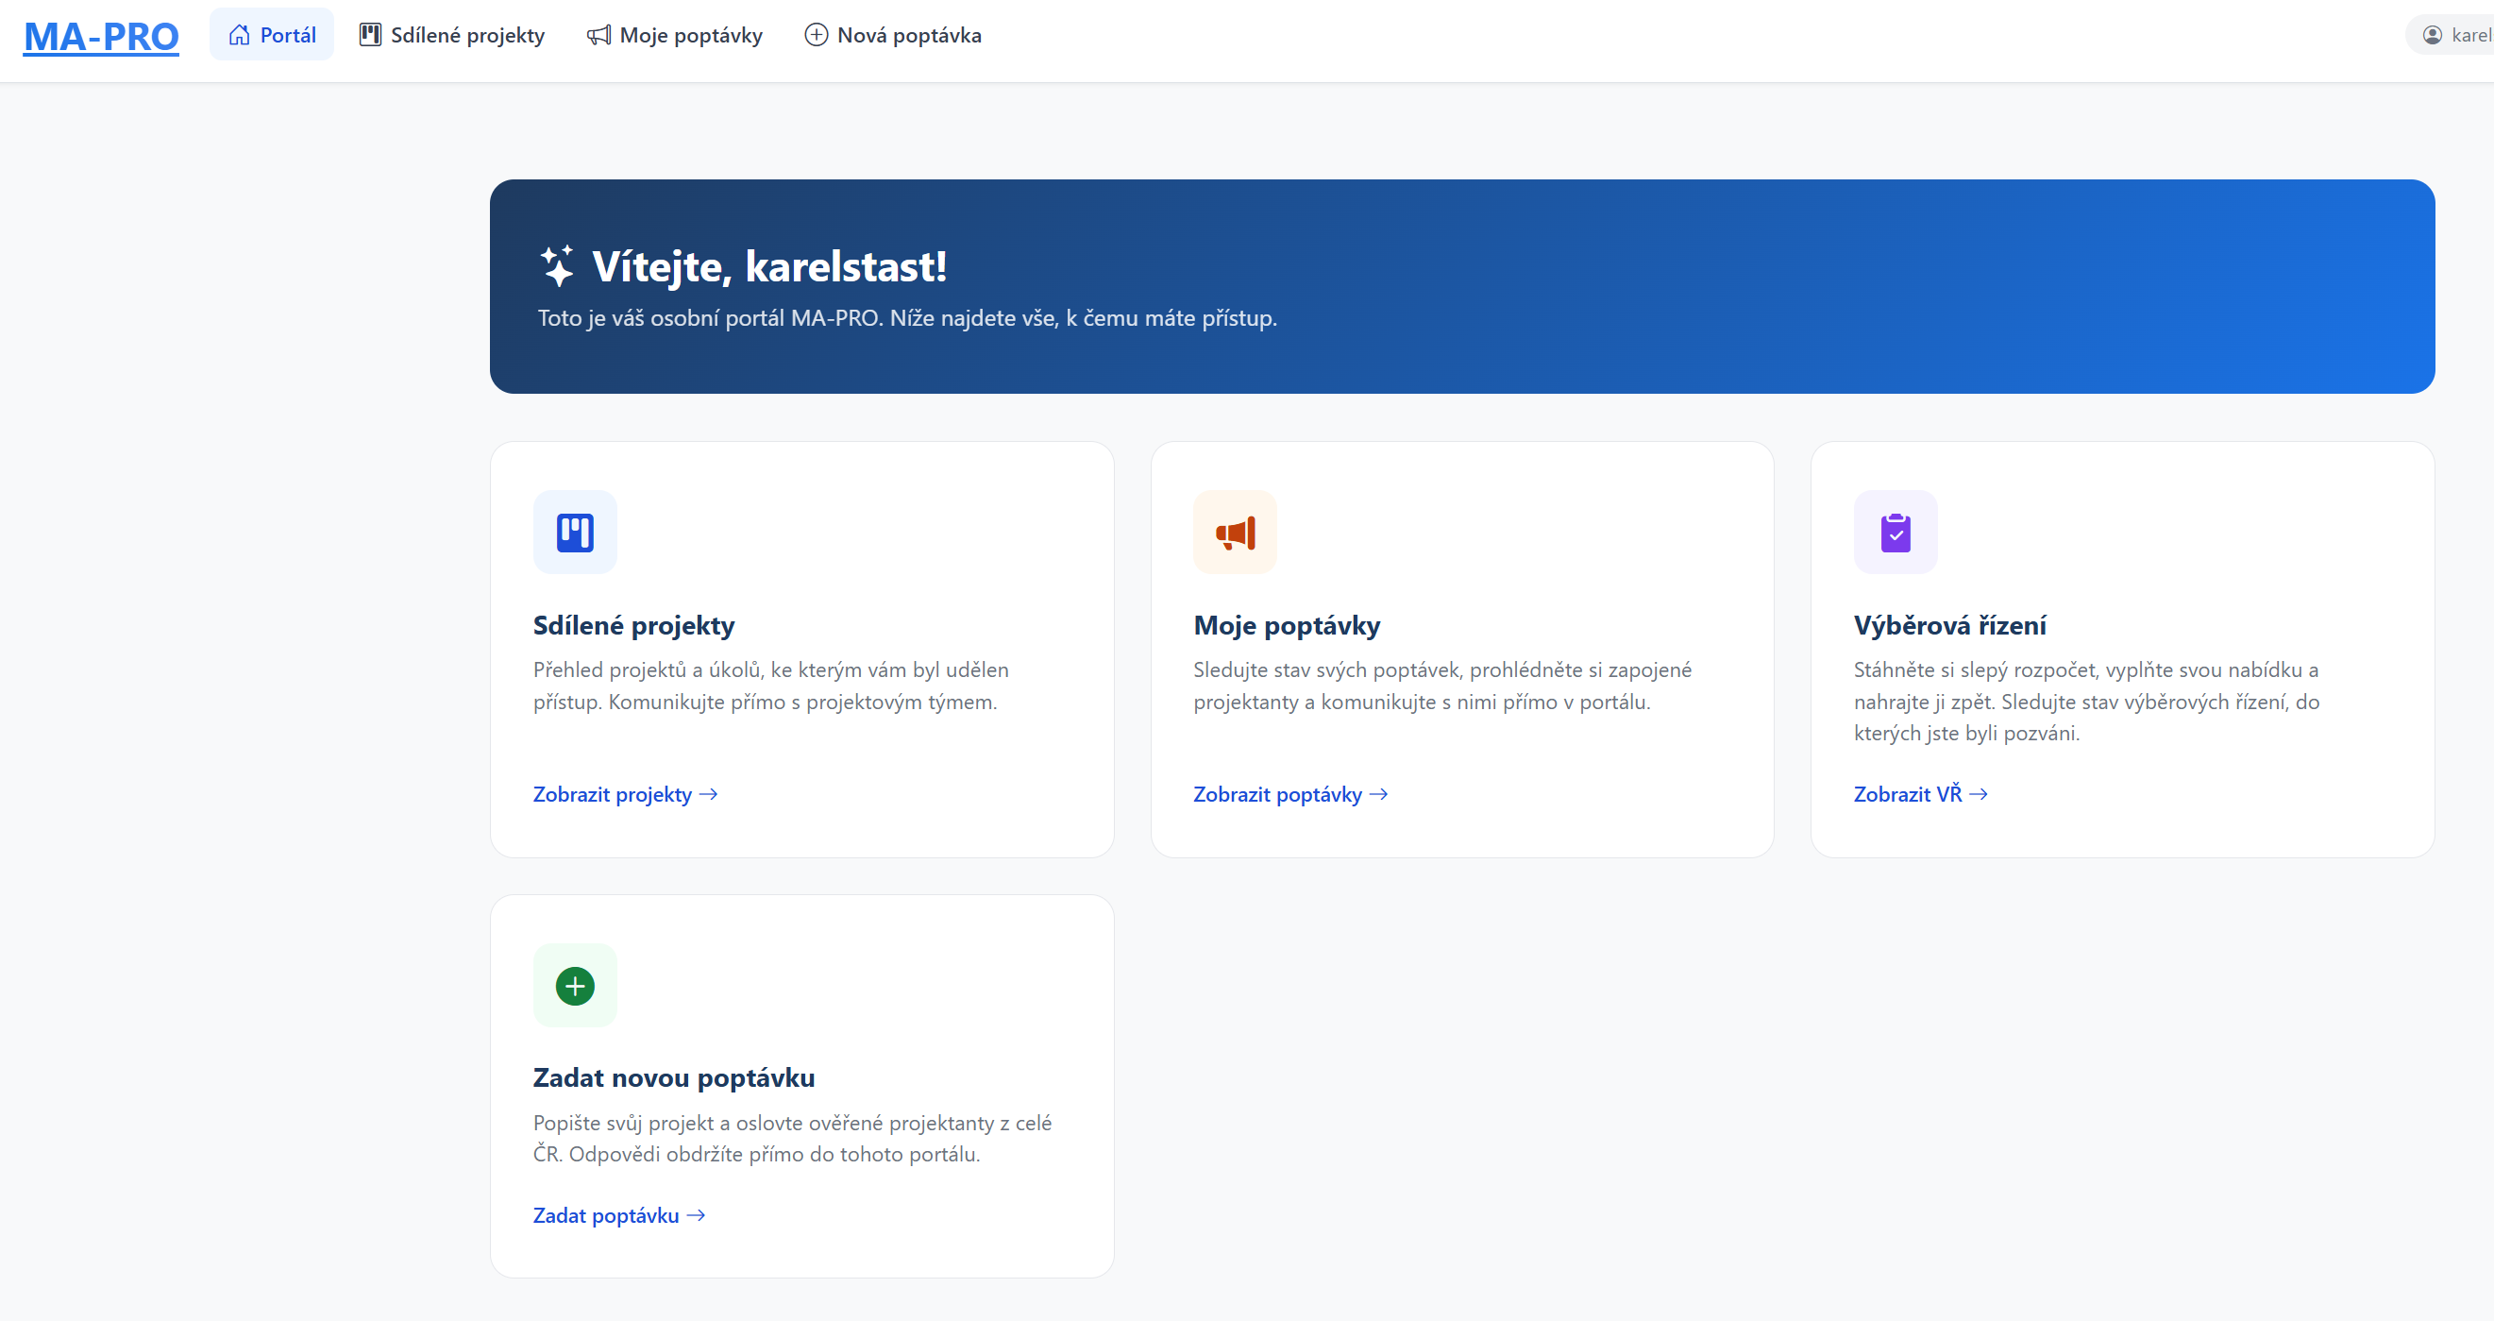Follow the Zobrazit poptávky link
Screen dimensions: 2494x1321
(x=1290, y=794)
